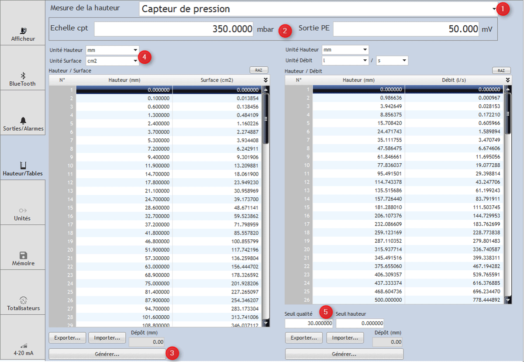
Task: Select débit cell 111.503745
Action: coord(454,207)
